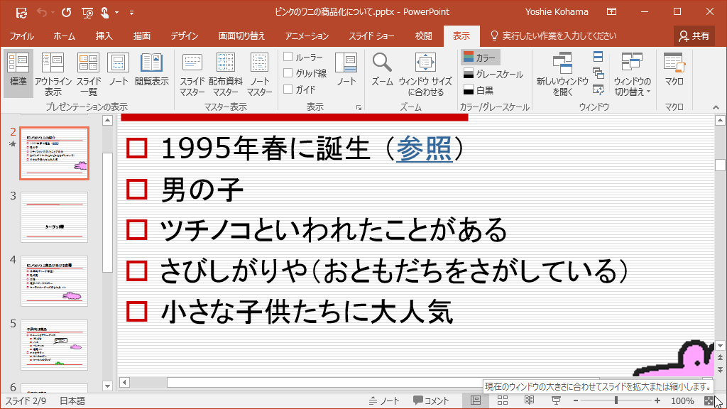This screenshot has width=727, height=409.
Task: Click the Save icon in Quick Access Toolbar
Action: [x=21, y=13]
